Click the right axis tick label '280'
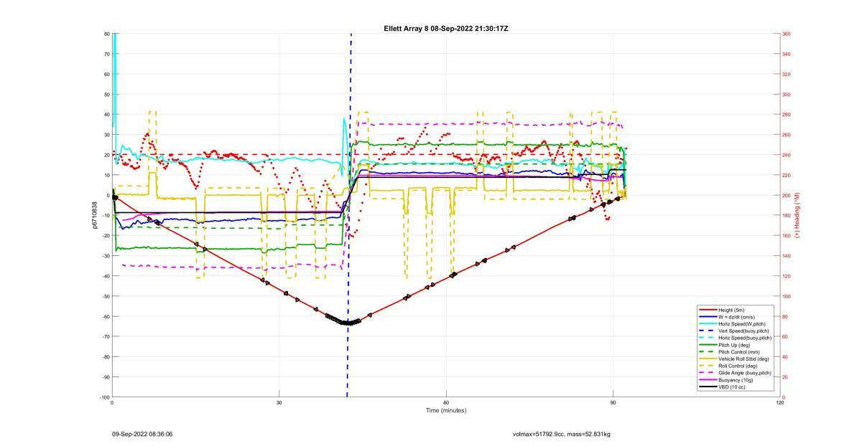The image size is (862, 446). (787, 115)
